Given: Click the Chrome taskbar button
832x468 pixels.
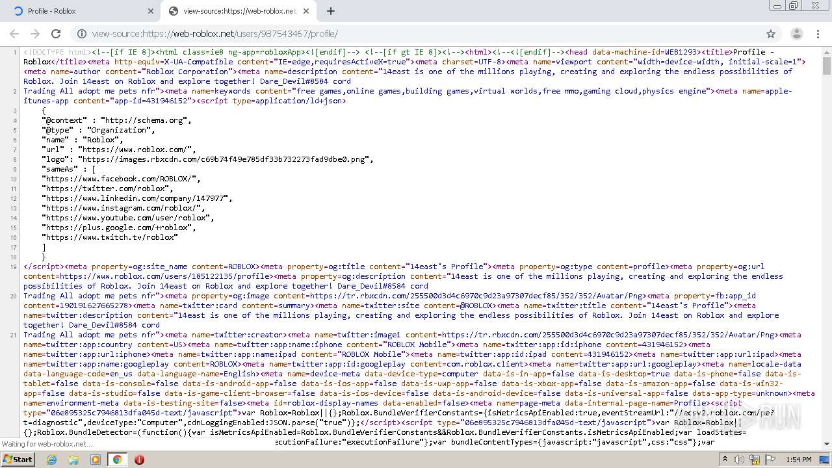Looking at the screenshot, I should coord(117,460).
